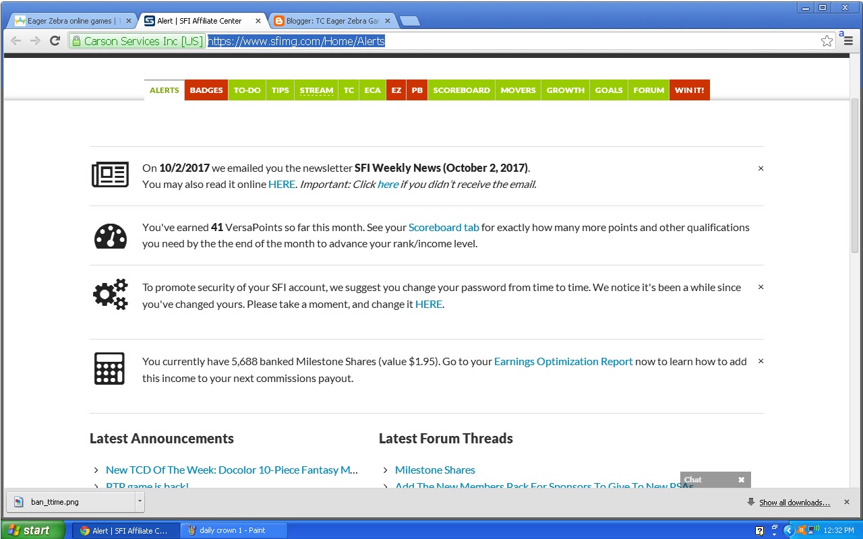Open the TIPS tab

click(x=280, y=90)
